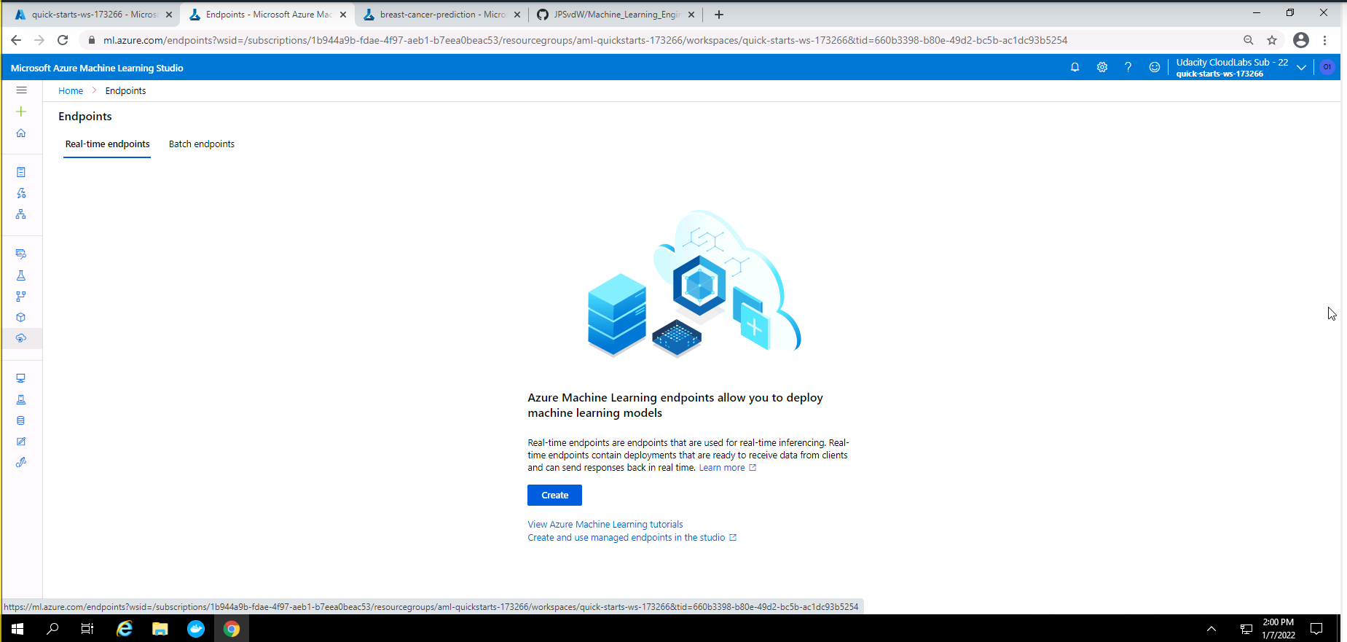Expand the hamburger navigation menu
The width and height of the screenshot is (1347, 642).
tap(21, 90)
